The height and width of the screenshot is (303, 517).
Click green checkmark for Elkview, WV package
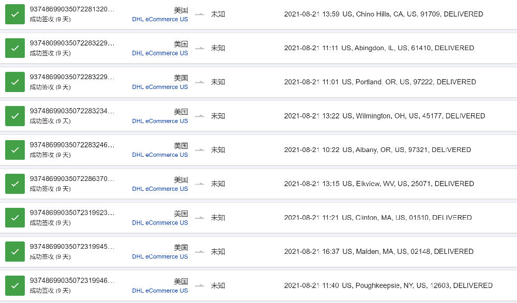15,184
